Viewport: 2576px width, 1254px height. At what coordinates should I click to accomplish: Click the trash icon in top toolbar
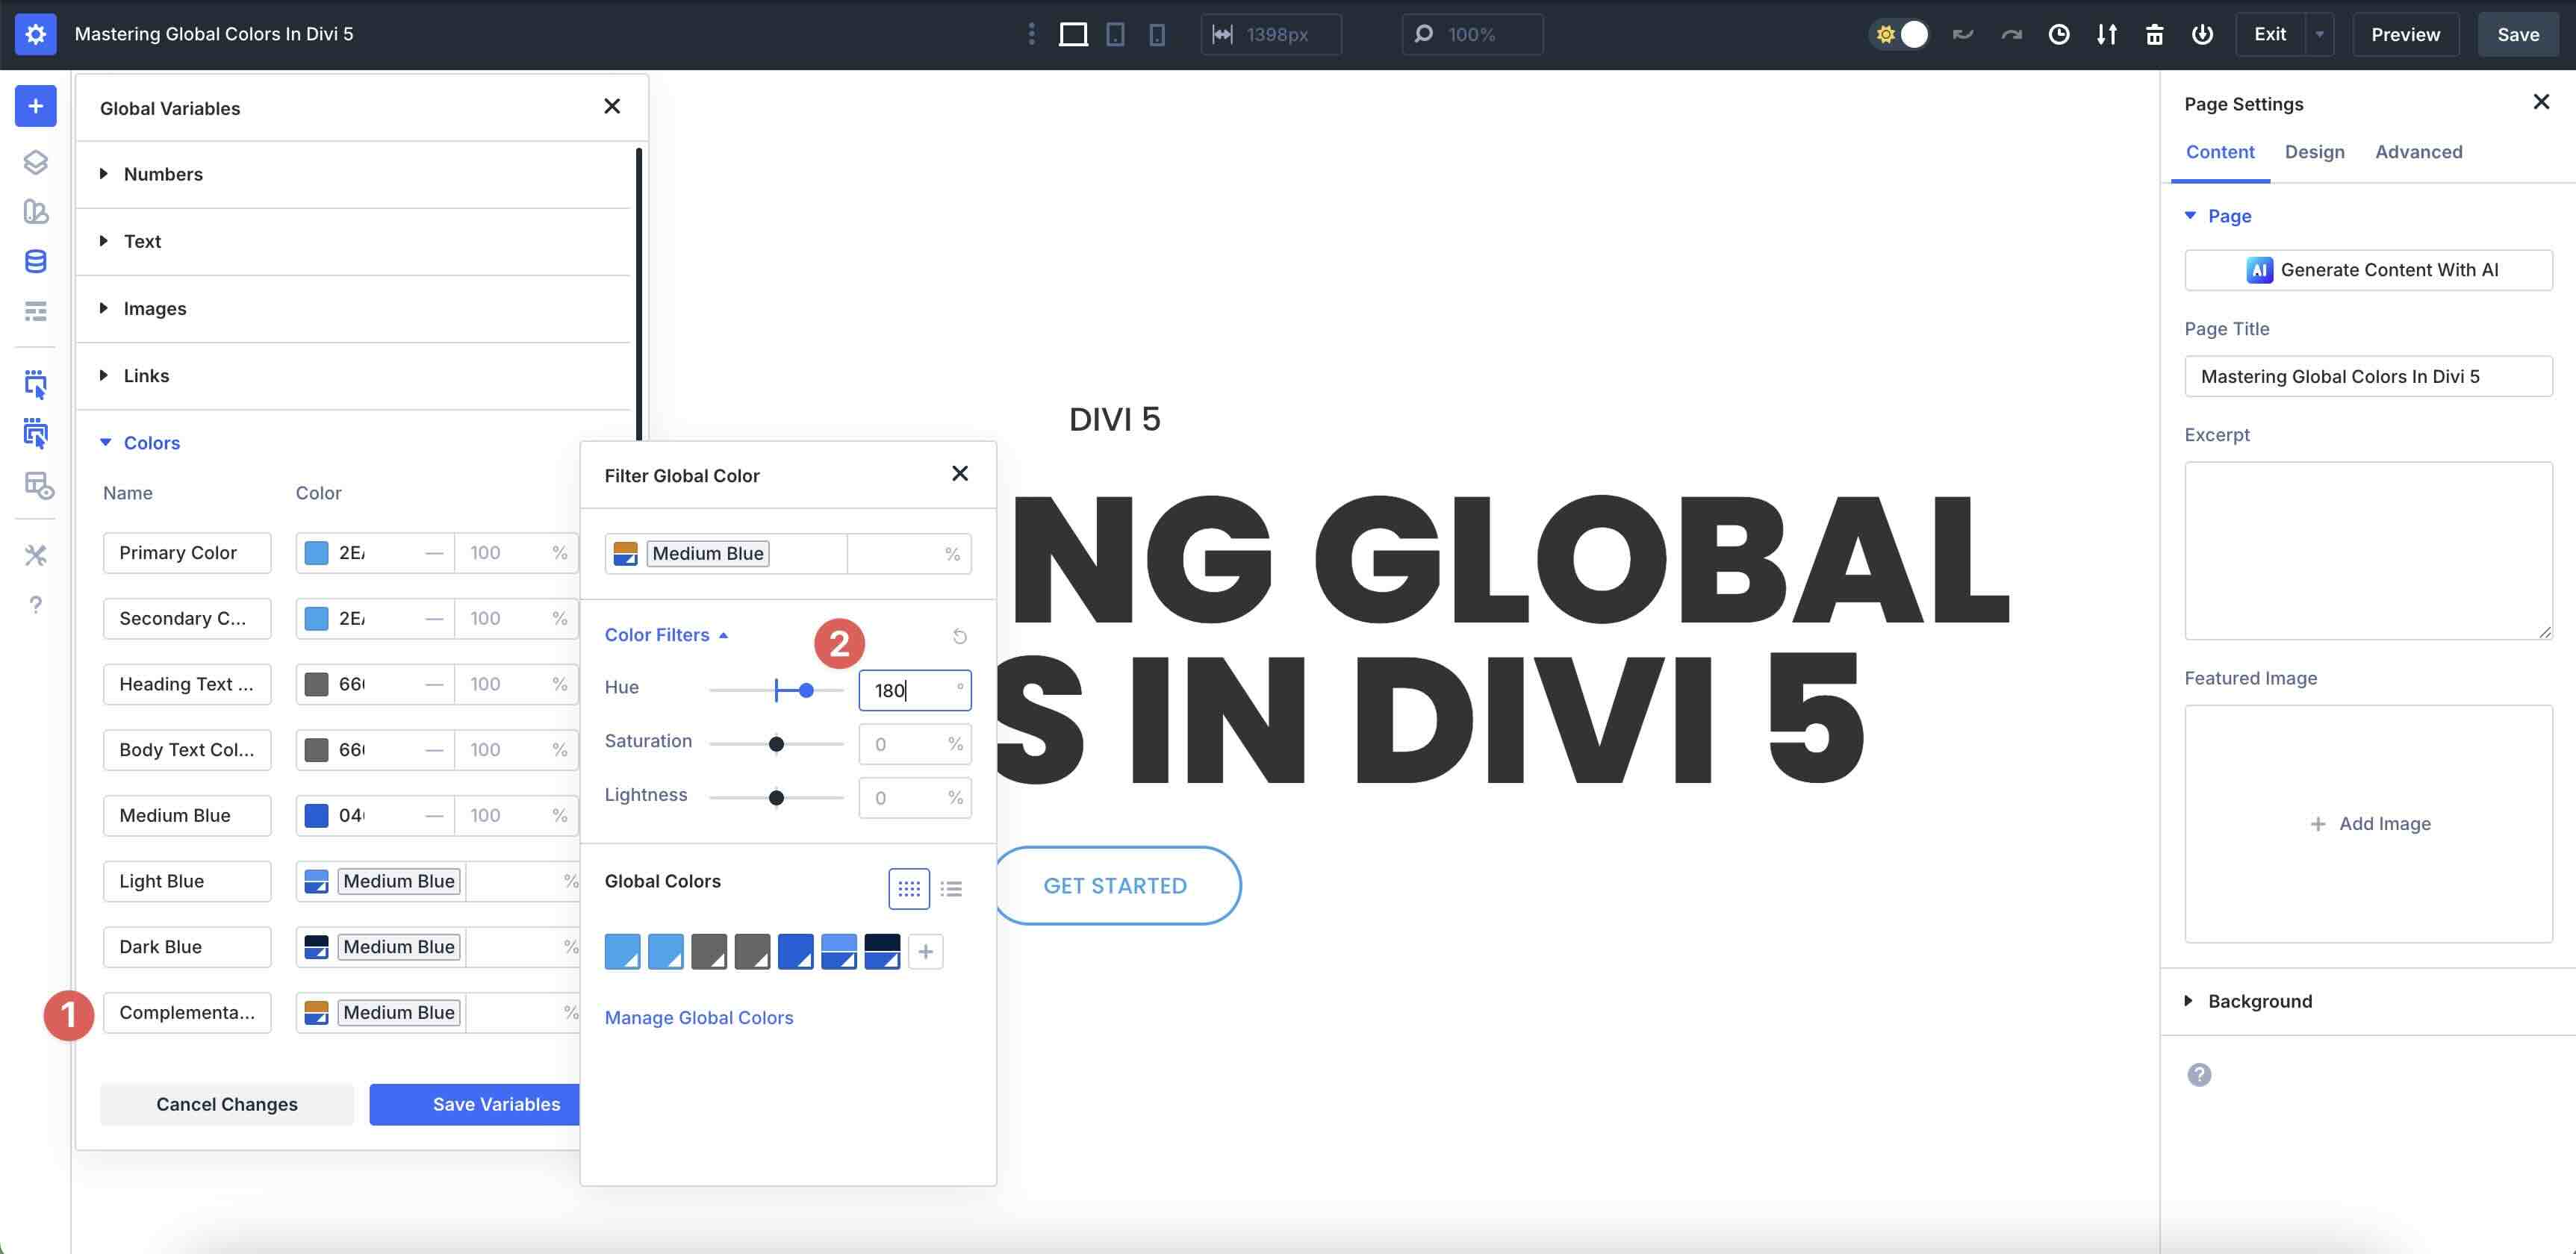pos(2155,35)
